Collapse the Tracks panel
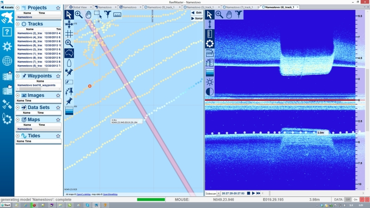 pyautogui.click(x=18, y=23)
